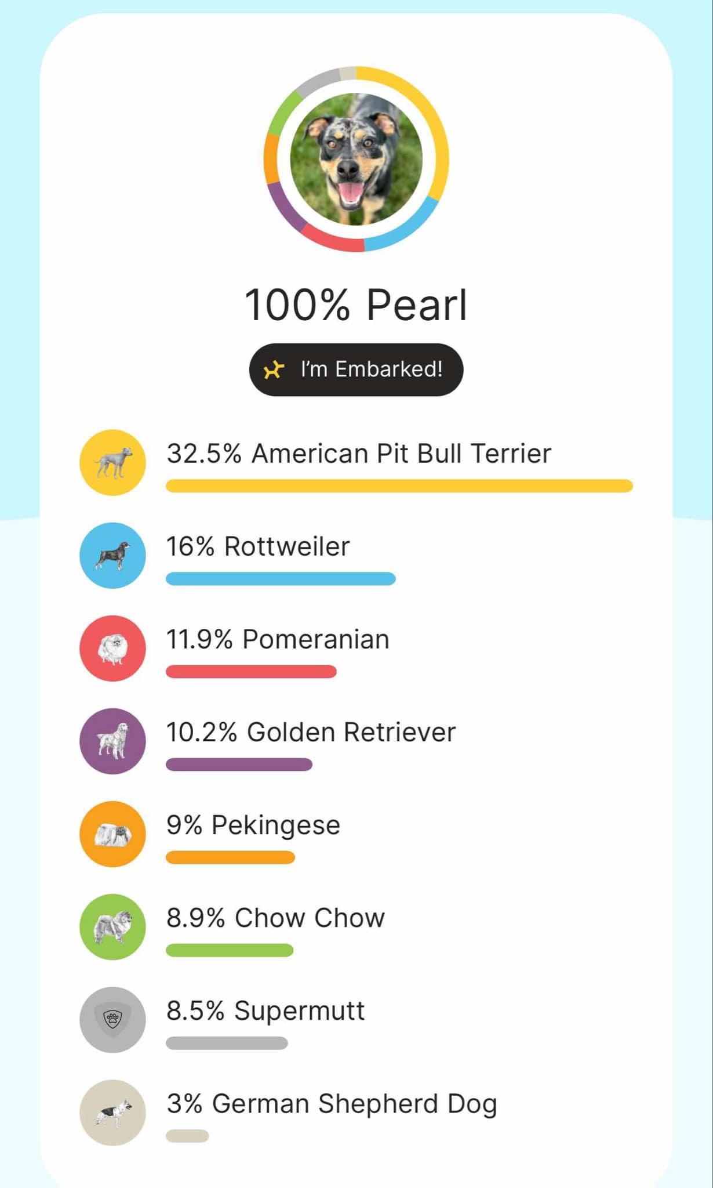Open the 16% Rottweiler breed label
Screen dimensions: 713x1188
pyautogui.click(x=258, y=546)
